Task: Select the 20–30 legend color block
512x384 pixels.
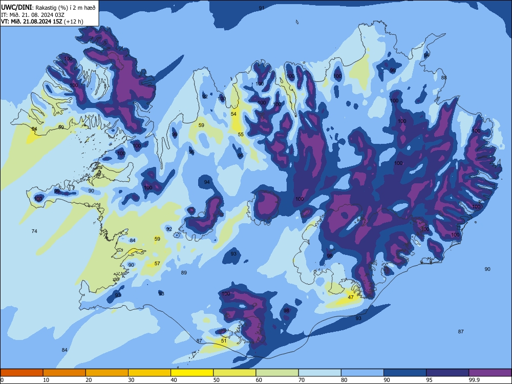Action: coord(107,373)
